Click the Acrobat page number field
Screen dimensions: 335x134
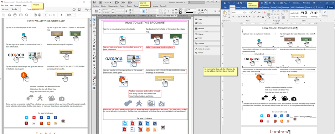pos(46,15)
